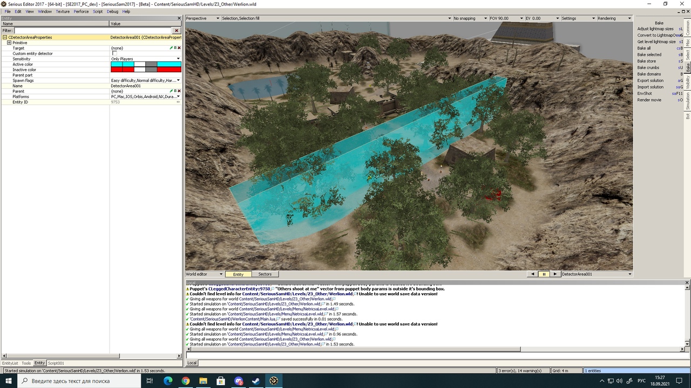Click the console command input field
The height and width of the screenshot is (388, 691).
tap(438, 355)
